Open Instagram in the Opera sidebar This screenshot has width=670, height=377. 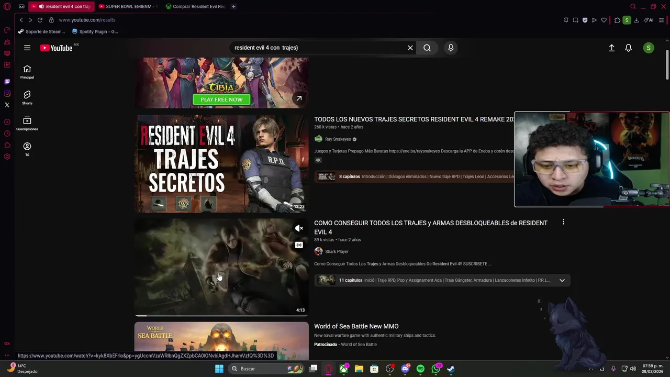tap(7, 93)
